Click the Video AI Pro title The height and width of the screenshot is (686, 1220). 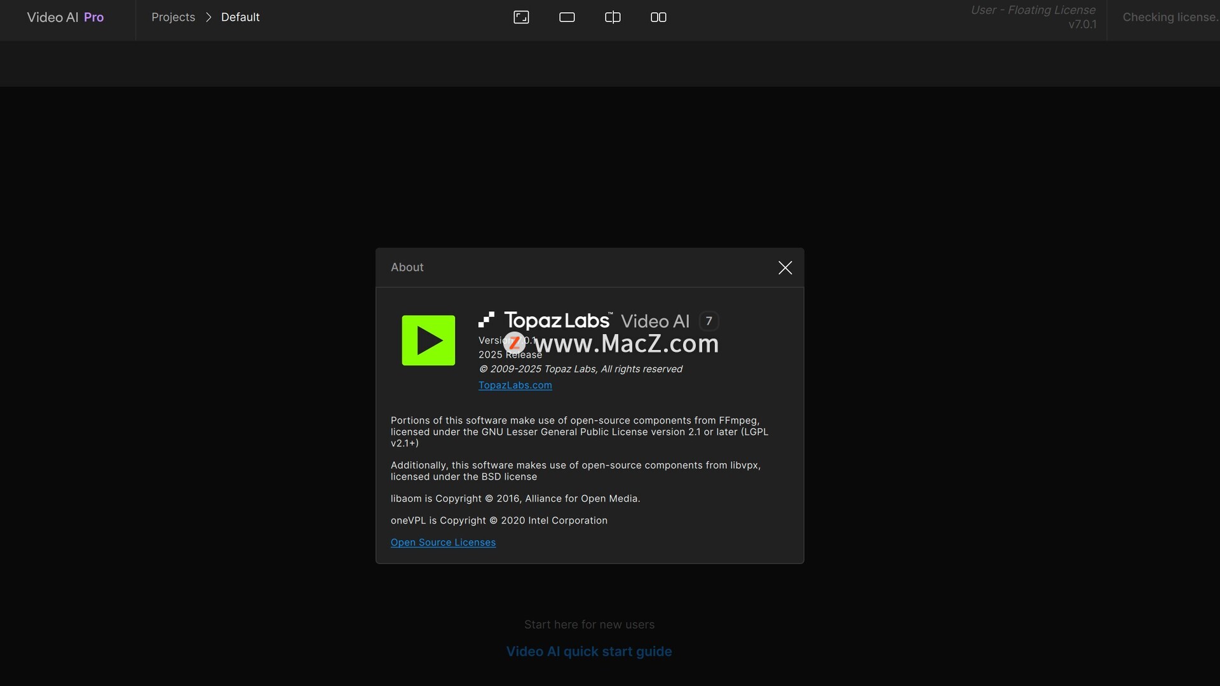click(65, 17)
